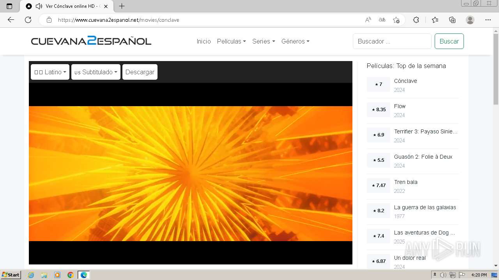Expand the Géneros menu
Image resolution: width=499 pixels, height=280 pixels.
(x=295, y=41)
